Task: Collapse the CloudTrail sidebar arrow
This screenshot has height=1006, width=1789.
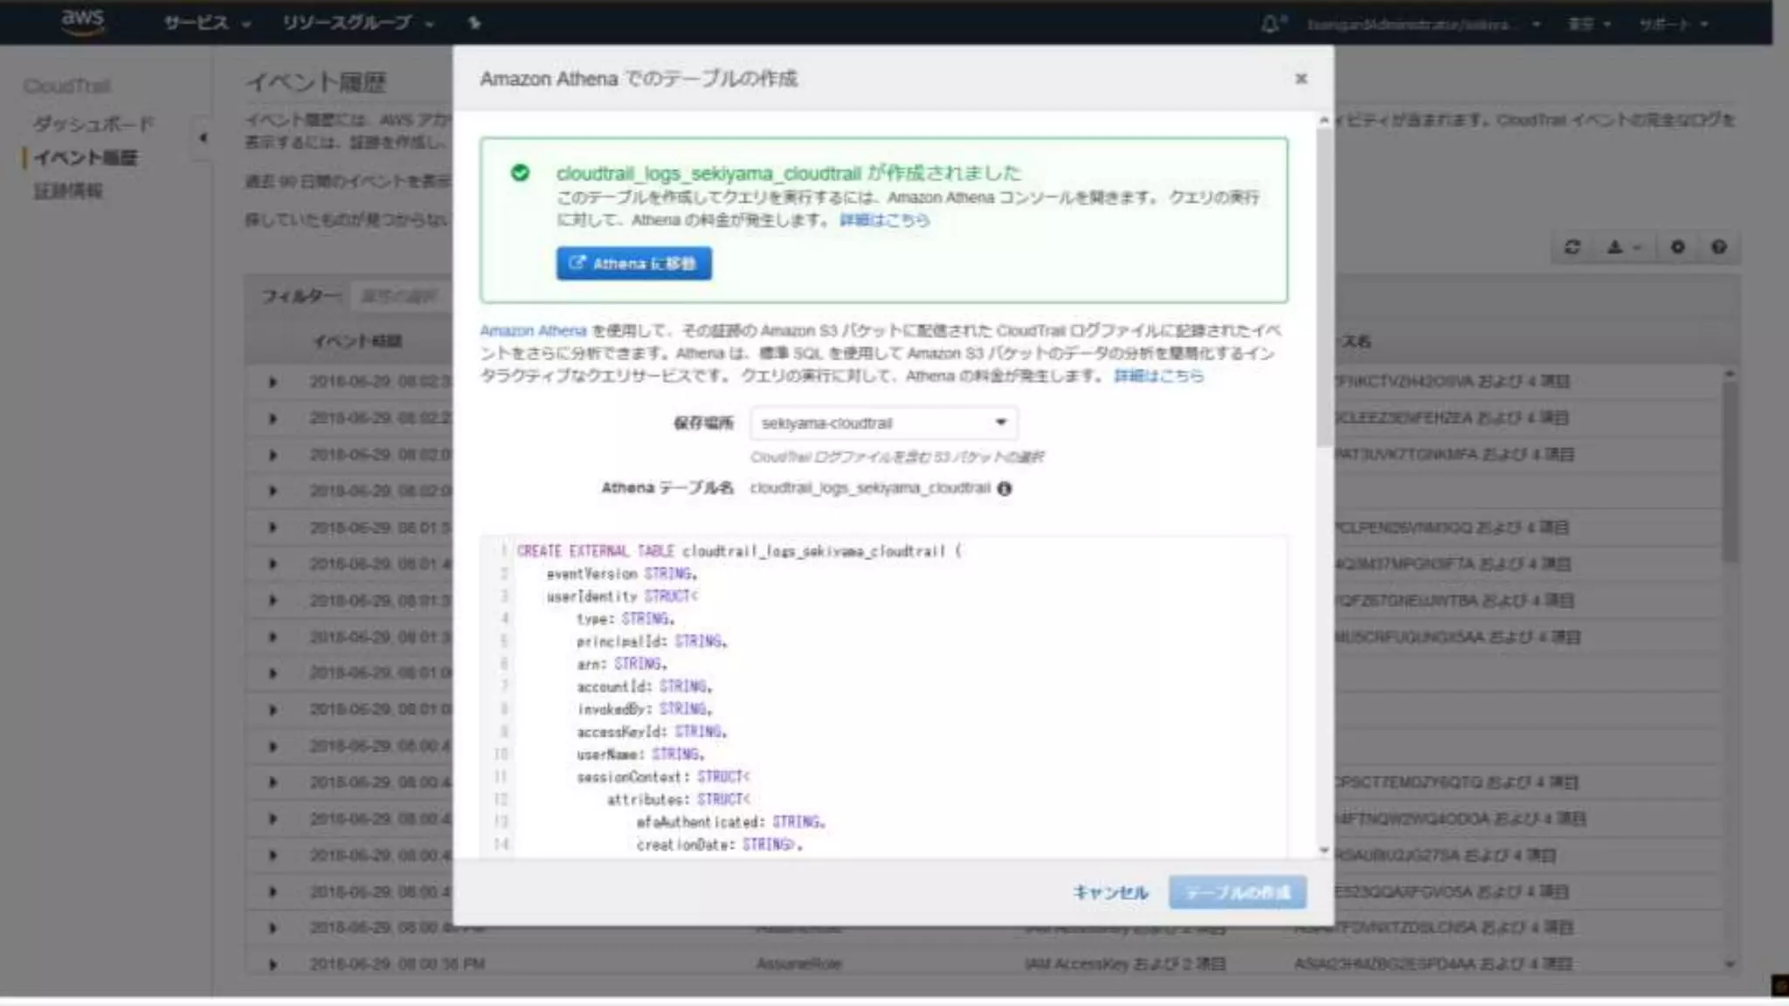Action: coord(203,137)
